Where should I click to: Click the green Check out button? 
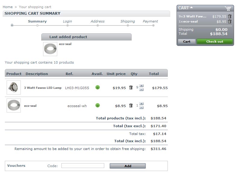[x=215, y=41]
